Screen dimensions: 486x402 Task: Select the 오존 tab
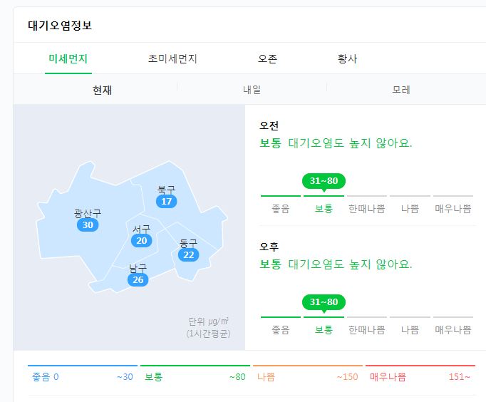(x=267, y=58)
